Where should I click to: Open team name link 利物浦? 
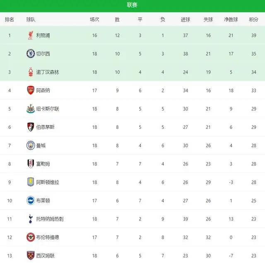43,35
